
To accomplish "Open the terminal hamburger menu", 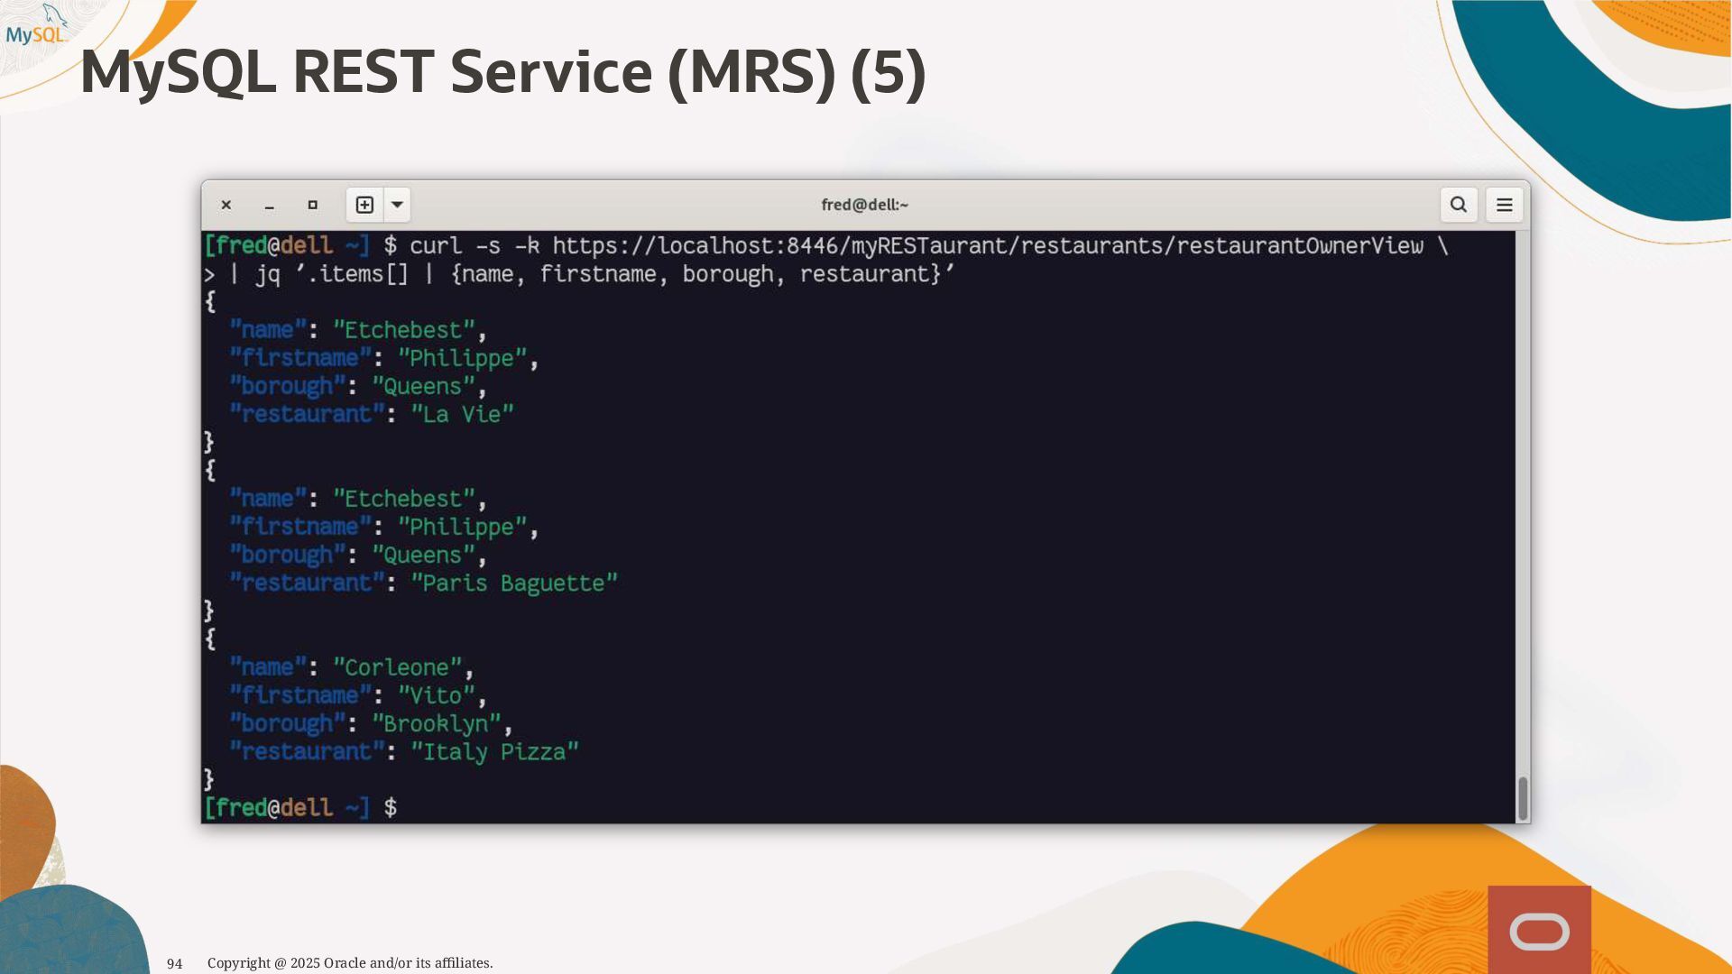I will (x=1504, y=205).
